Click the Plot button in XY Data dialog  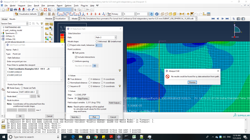click(x=94, y=117)
